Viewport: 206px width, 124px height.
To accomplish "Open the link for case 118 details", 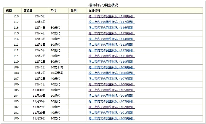I will point(111,16).
